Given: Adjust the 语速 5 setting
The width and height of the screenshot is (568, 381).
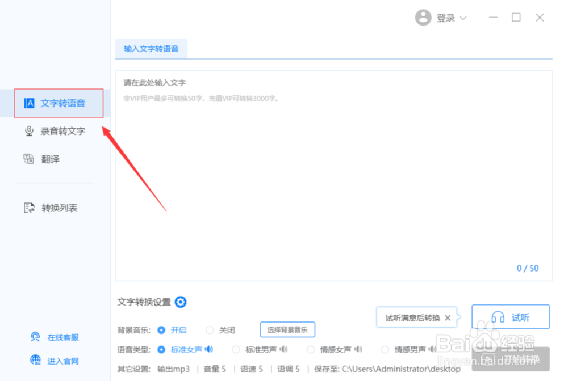Looking at the screenshot, I should pos(251,369).
